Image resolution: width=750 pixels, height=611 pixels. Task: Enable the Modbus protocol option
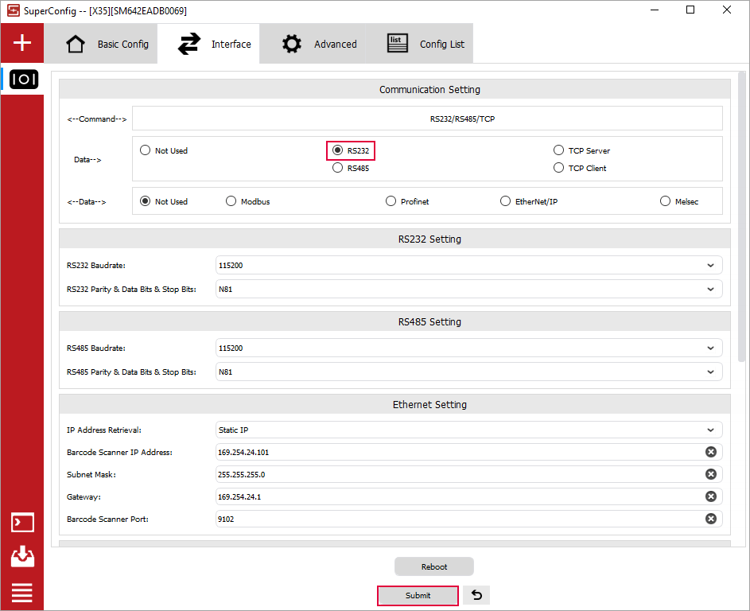pyautogui.click(x=231, y=201)
